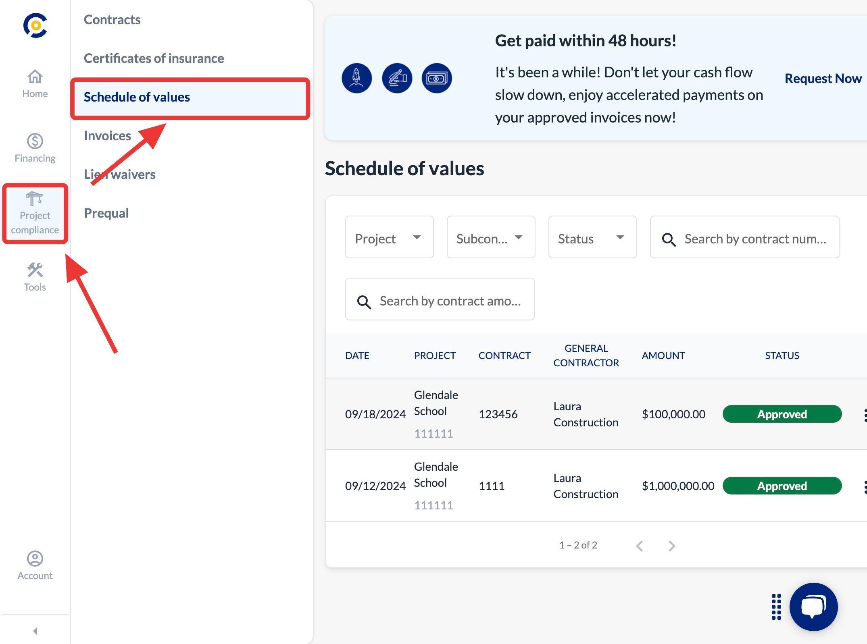Select Invoices in the submenu
Viewport: 867px width, 644px height.
point(107,135)
